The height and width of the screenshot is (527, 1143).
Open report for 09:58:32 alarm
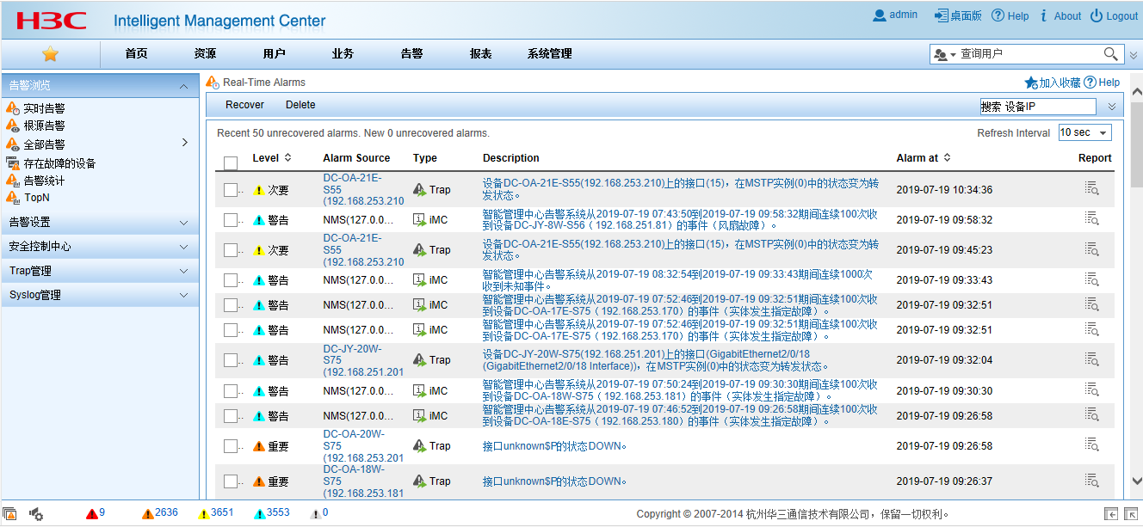pyautogui.click(x=1092, y=219)
